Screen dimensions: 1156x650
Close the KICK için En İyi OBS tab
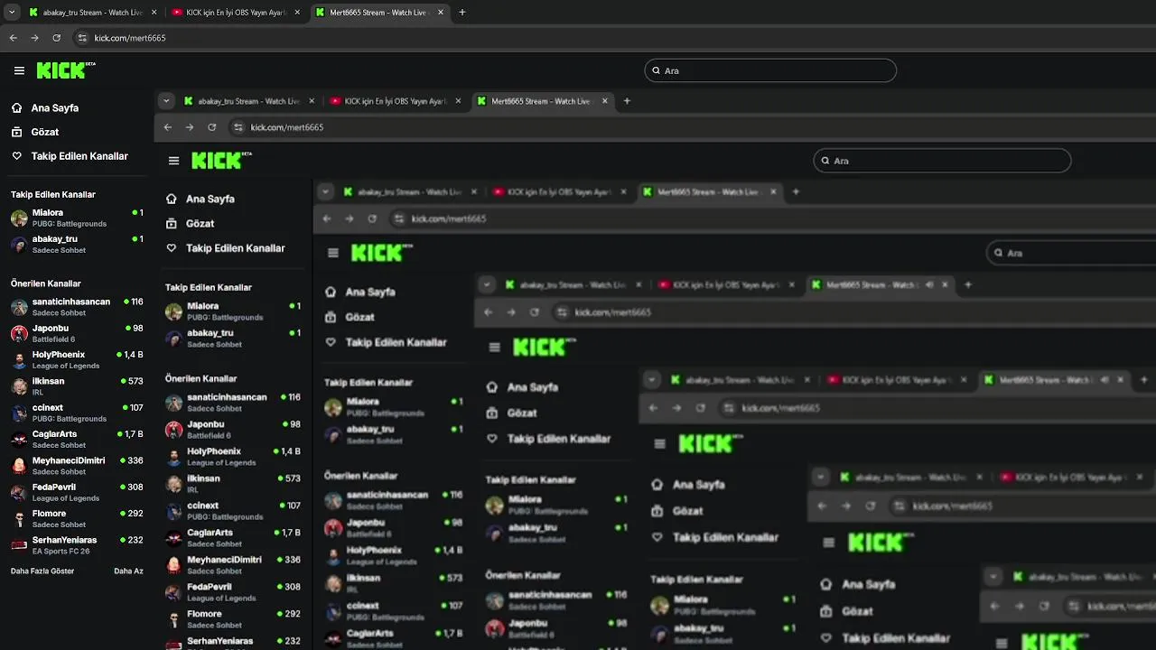pyautogui.click(x=297, y=13)
